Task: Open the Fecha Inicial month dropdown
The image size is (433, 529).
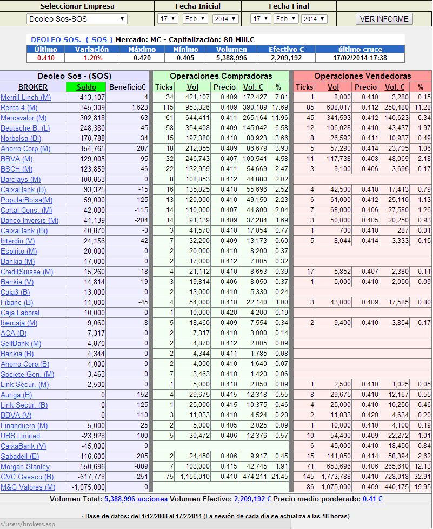Action: click(195, 19)
